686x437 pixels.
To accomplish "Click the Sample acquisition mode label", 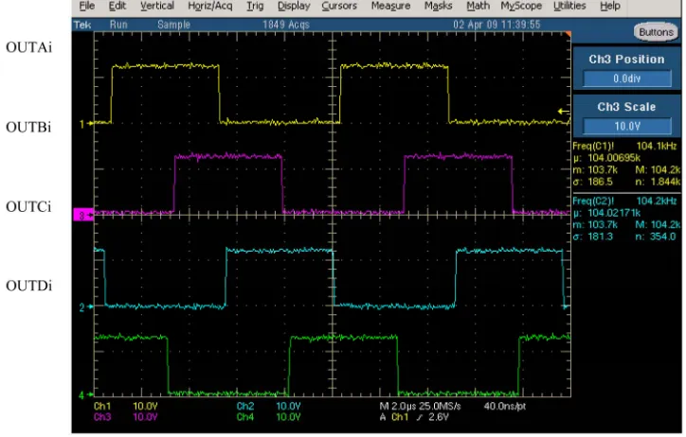I will point(173,25).
